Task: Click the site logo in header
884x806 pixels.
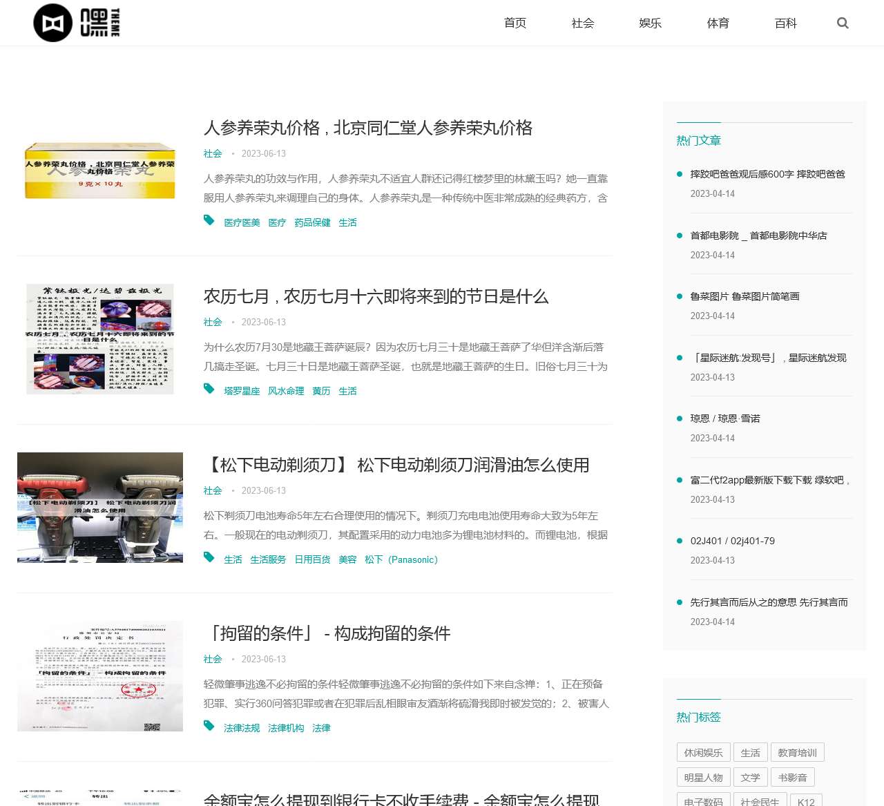Action: click(x=77, y=23)
